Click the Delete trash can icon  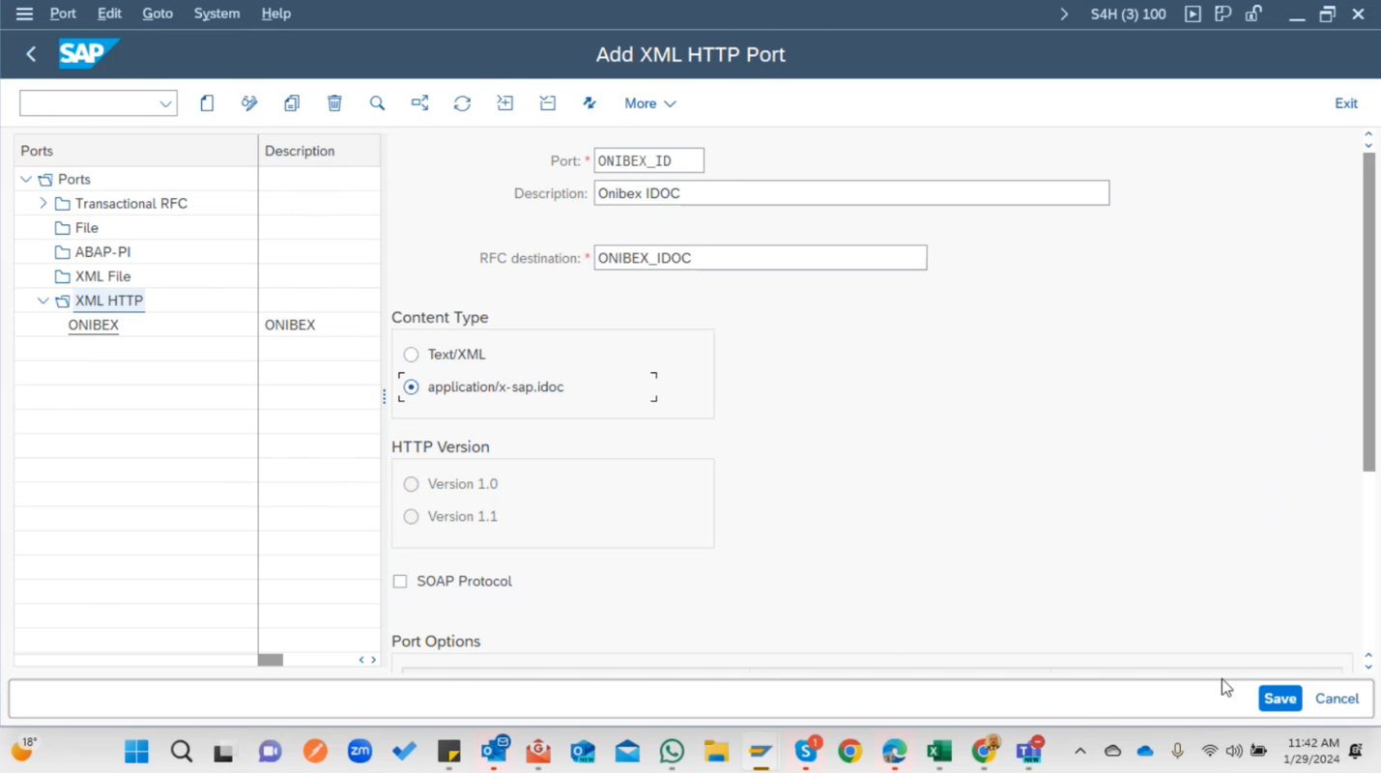tap(334, 103)
